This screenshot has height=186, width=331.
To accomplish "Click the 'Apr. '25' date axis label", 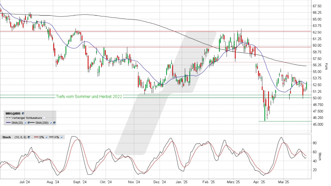I will click(259, 182).
